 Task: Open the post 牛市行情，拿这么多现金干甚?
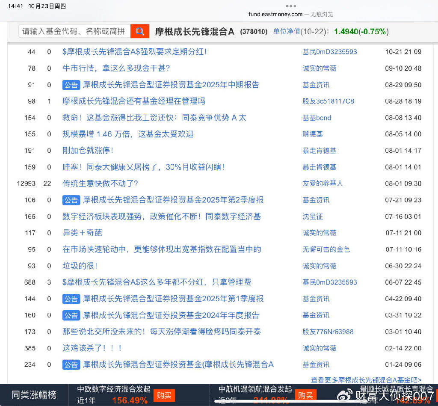[x=116, y=68]
